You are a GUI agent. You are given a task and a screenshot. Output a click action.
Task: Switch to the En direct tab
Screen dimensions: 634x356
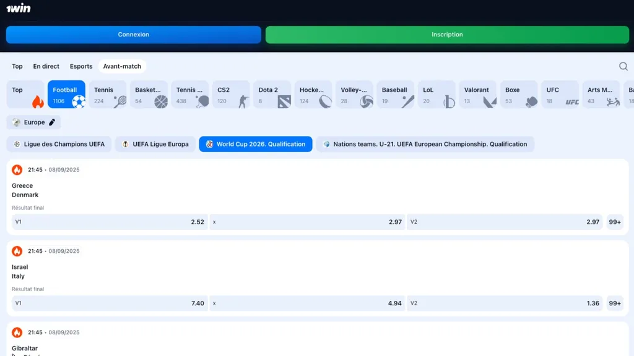[x=46, y=66]
